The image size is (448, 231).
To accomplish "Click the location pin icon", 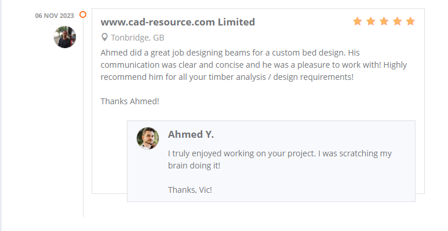I will pos(104,38).
